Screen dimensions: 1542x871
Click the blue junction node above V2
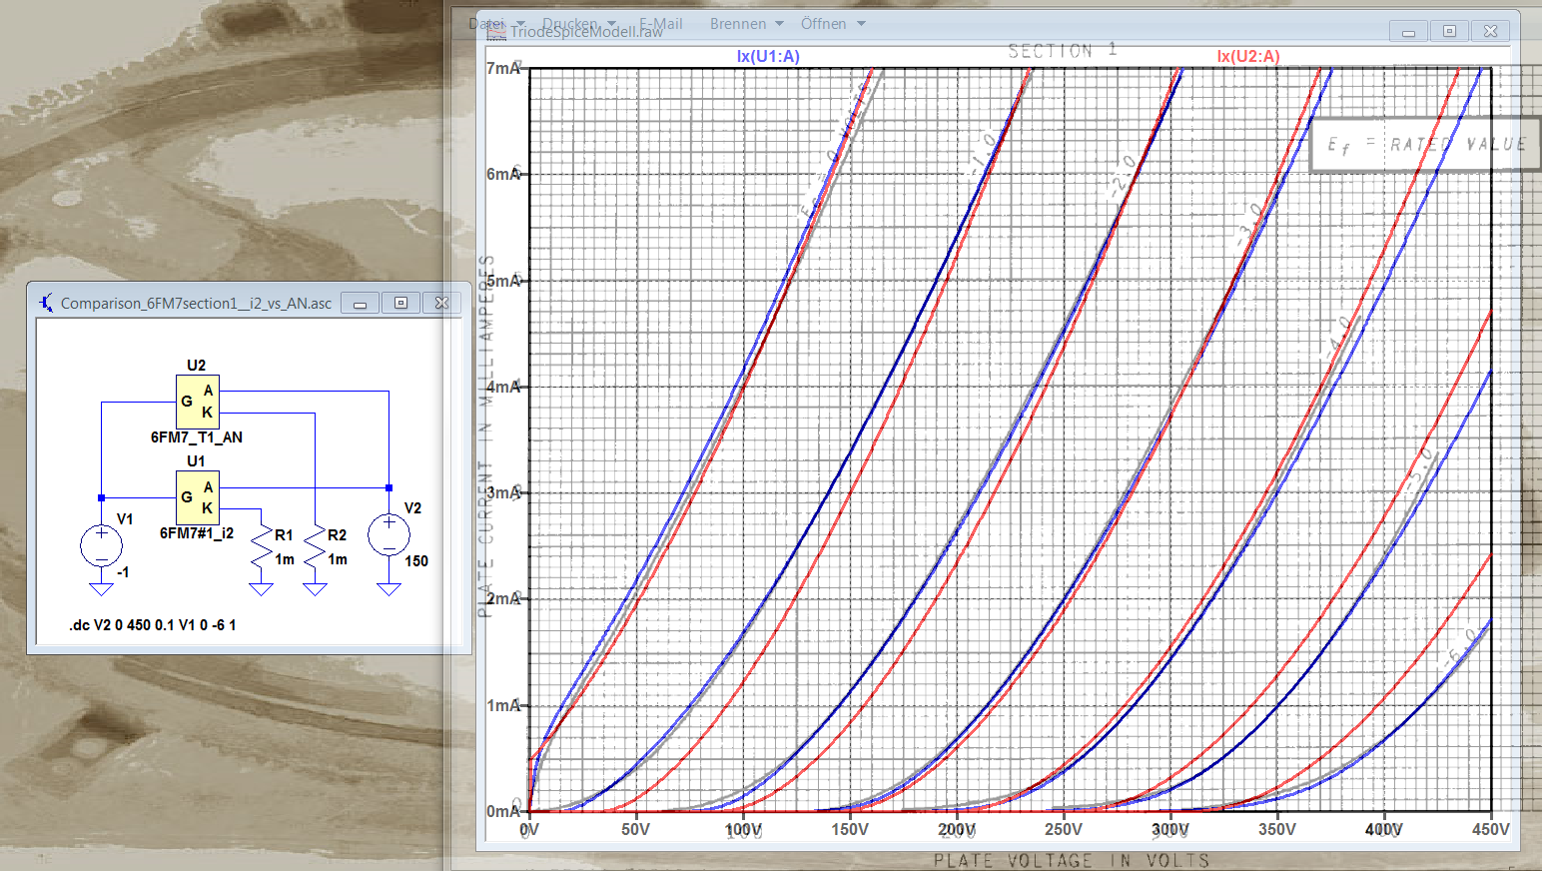click(388, 487)
